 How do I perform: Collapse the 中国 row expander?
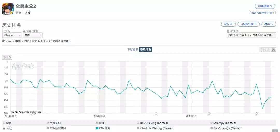4,129
